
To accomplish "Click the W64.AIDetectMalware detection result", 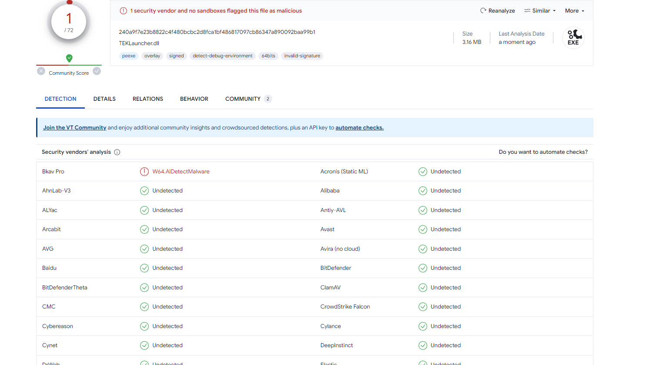I will (181, 172).
